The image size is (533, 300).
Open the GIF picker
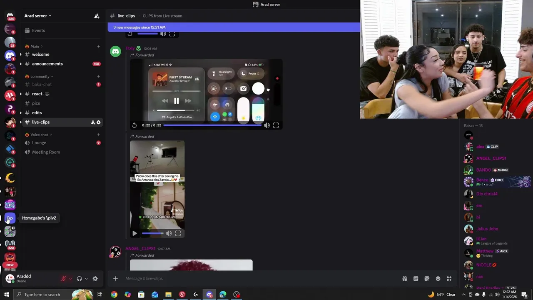tap(416, 279)
